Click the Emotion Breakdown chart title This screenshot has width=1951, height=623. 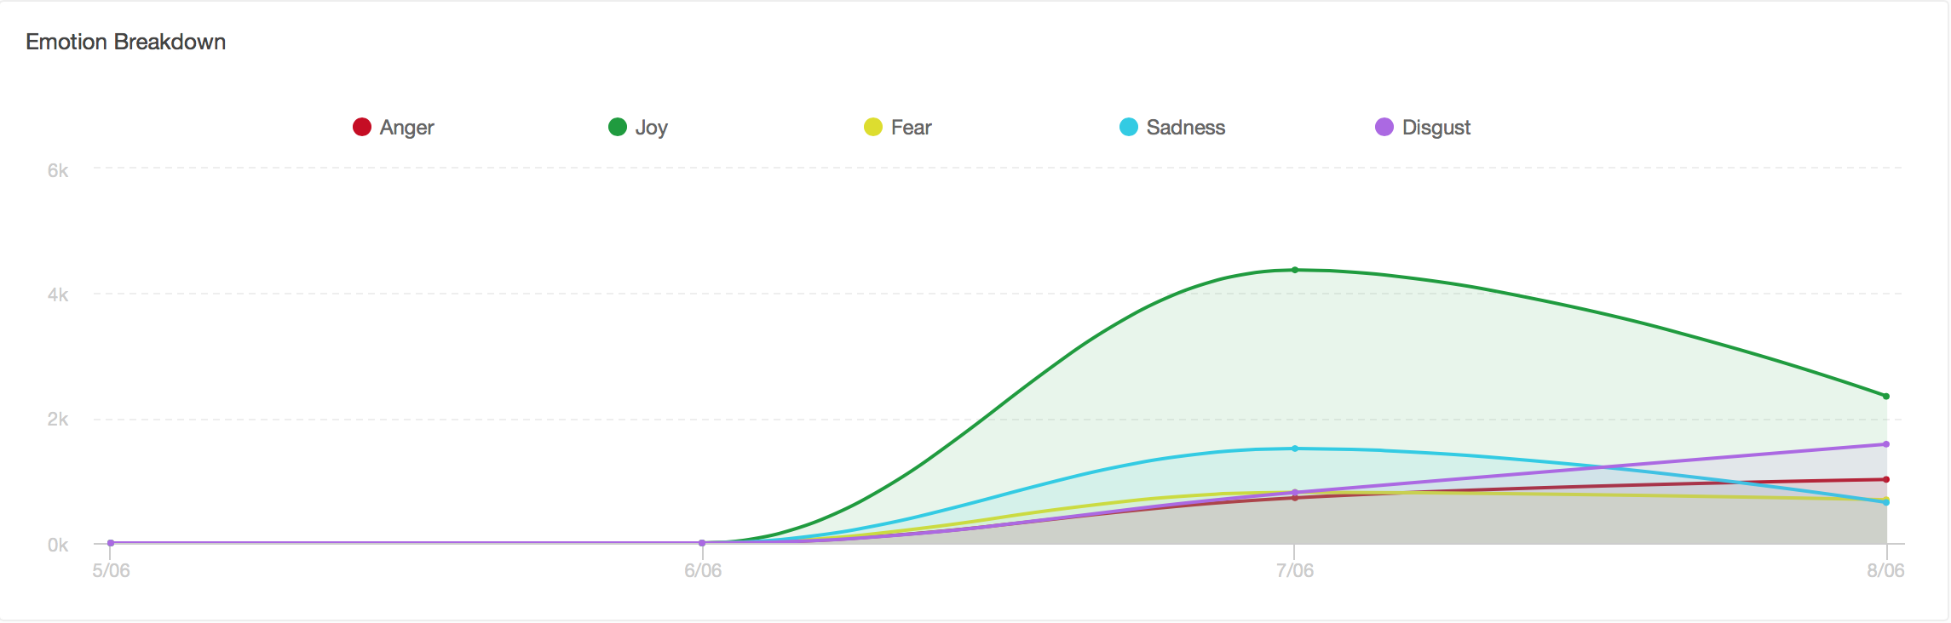(x=126, y=42)
